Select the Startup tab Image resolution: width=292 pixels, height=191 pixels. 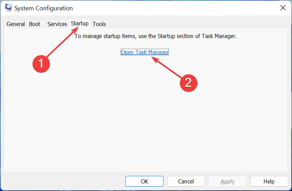(x=80, y=24)
